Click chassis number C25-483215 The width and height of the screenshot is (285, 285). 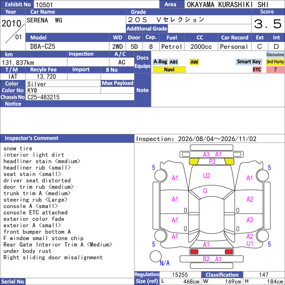click(x=43, y=97)
